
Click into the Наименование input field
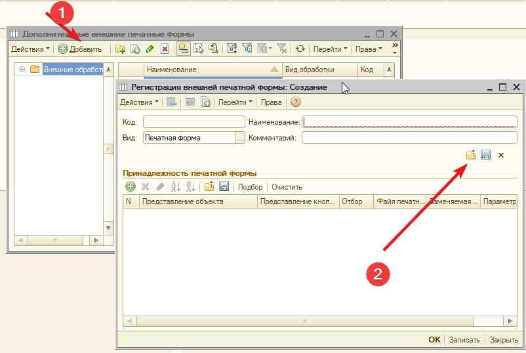[409, 122]
